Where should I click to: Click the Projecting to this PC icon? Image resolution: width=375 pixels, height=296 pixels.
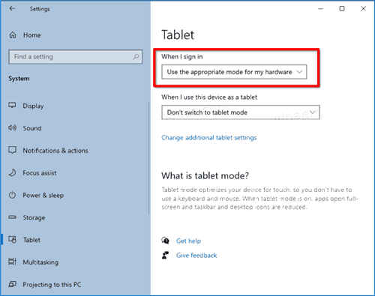click(x=12, y=284)
